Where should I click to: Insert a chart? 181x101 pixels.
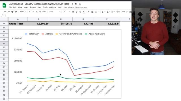pyautogui.click(x=130, y=12)
